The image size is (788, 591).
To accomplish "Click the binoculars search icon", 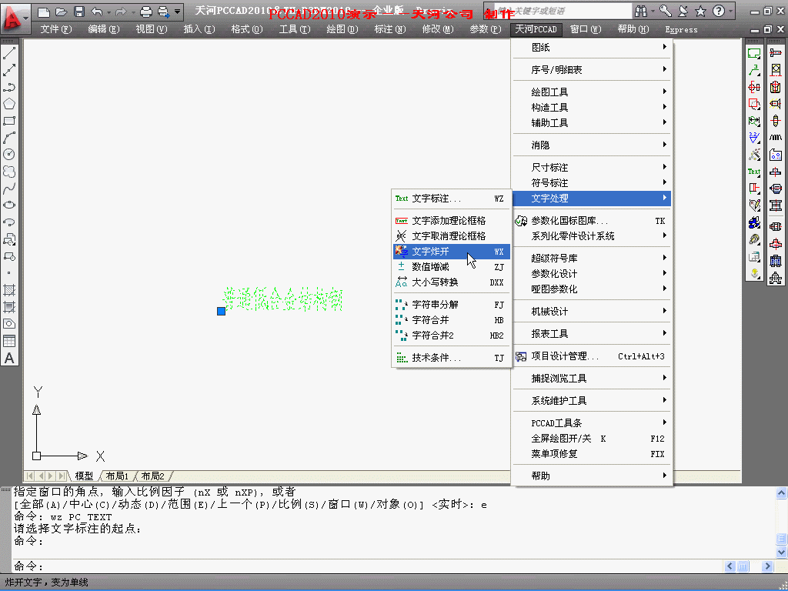I will click(x=641, y=11).
